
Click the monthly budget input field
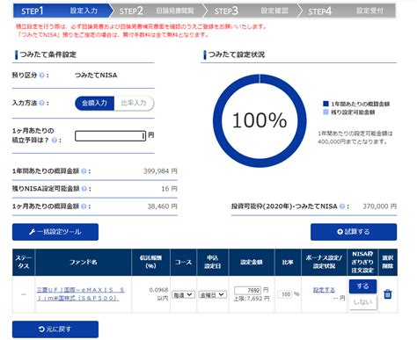click(110, 136)
